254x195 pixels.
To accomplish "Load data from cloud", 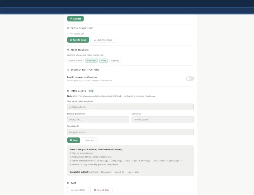I will point(103,40).
